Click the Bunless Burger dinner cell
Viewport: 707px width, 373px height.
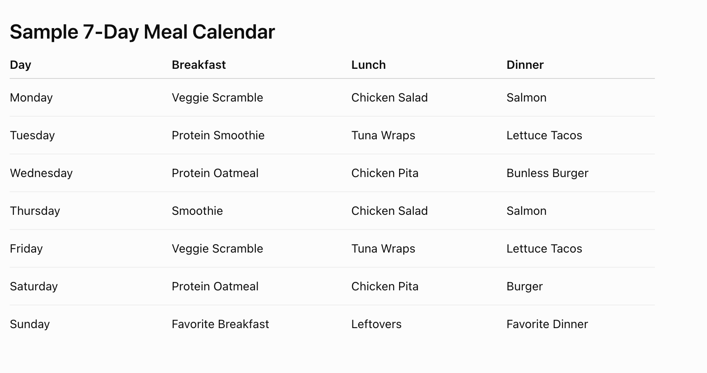point(547,173)
